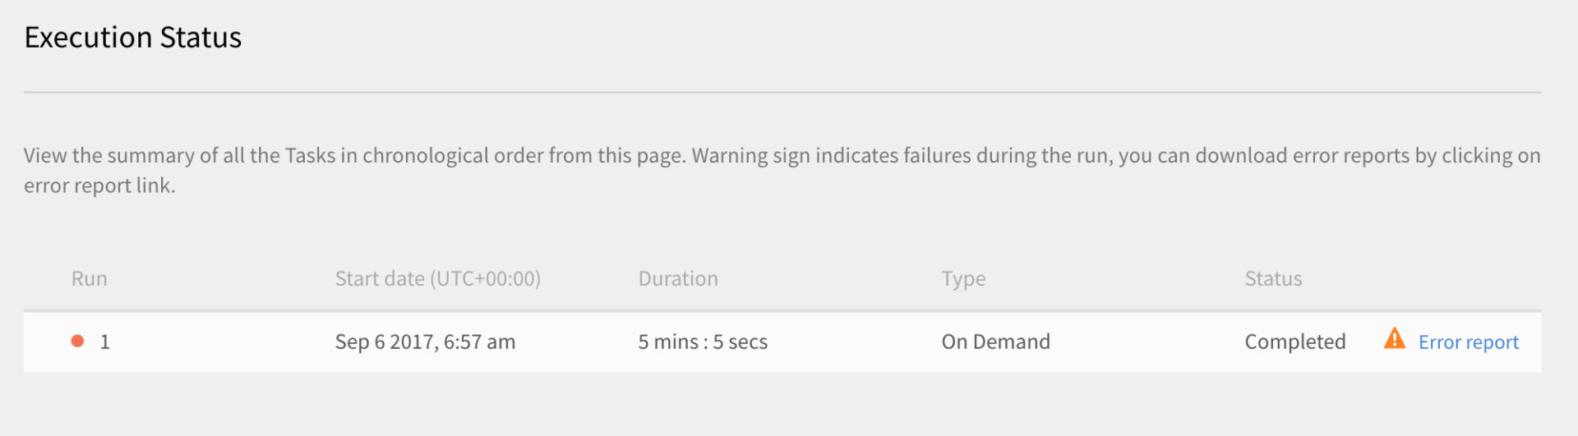
Task: Click the Execution Status heading
Action: [x=132, y=38]
